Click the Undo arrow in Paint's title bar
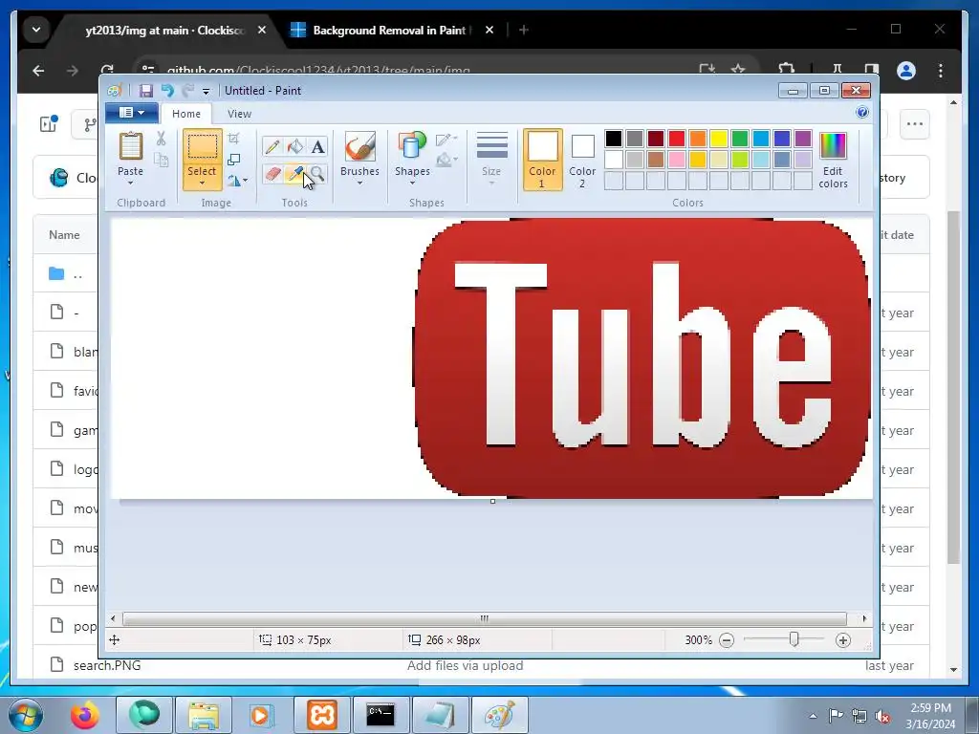 [167, 91]
